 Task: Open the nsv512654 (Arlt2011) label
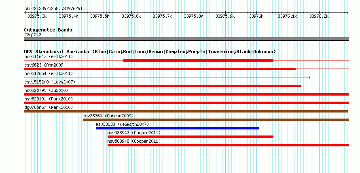(x=49, y=73)
